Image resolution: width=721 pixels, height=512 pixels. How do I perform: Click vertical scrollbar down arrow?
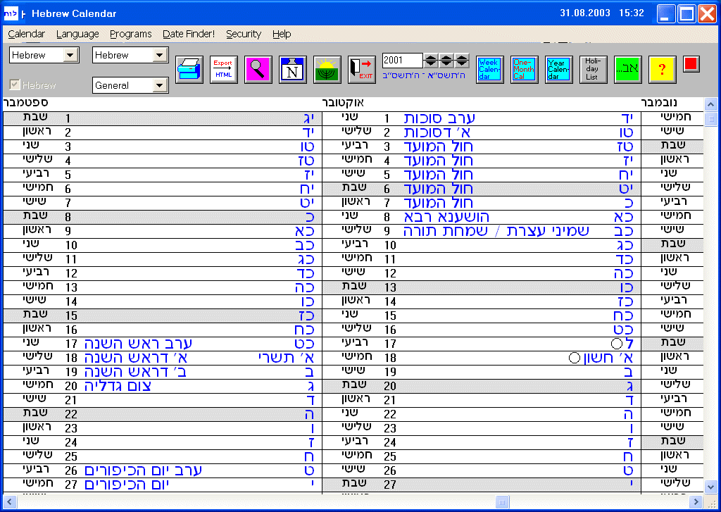tap(710, 487)
